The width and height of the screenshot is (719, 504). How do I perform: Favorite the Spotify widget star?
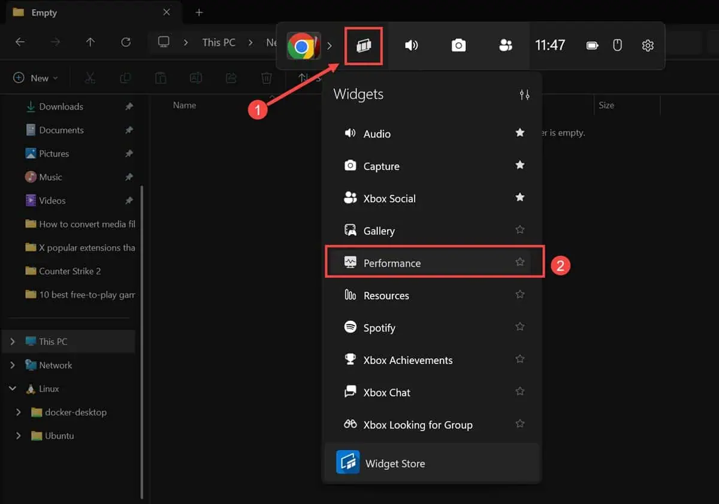(x=520, y=326)
